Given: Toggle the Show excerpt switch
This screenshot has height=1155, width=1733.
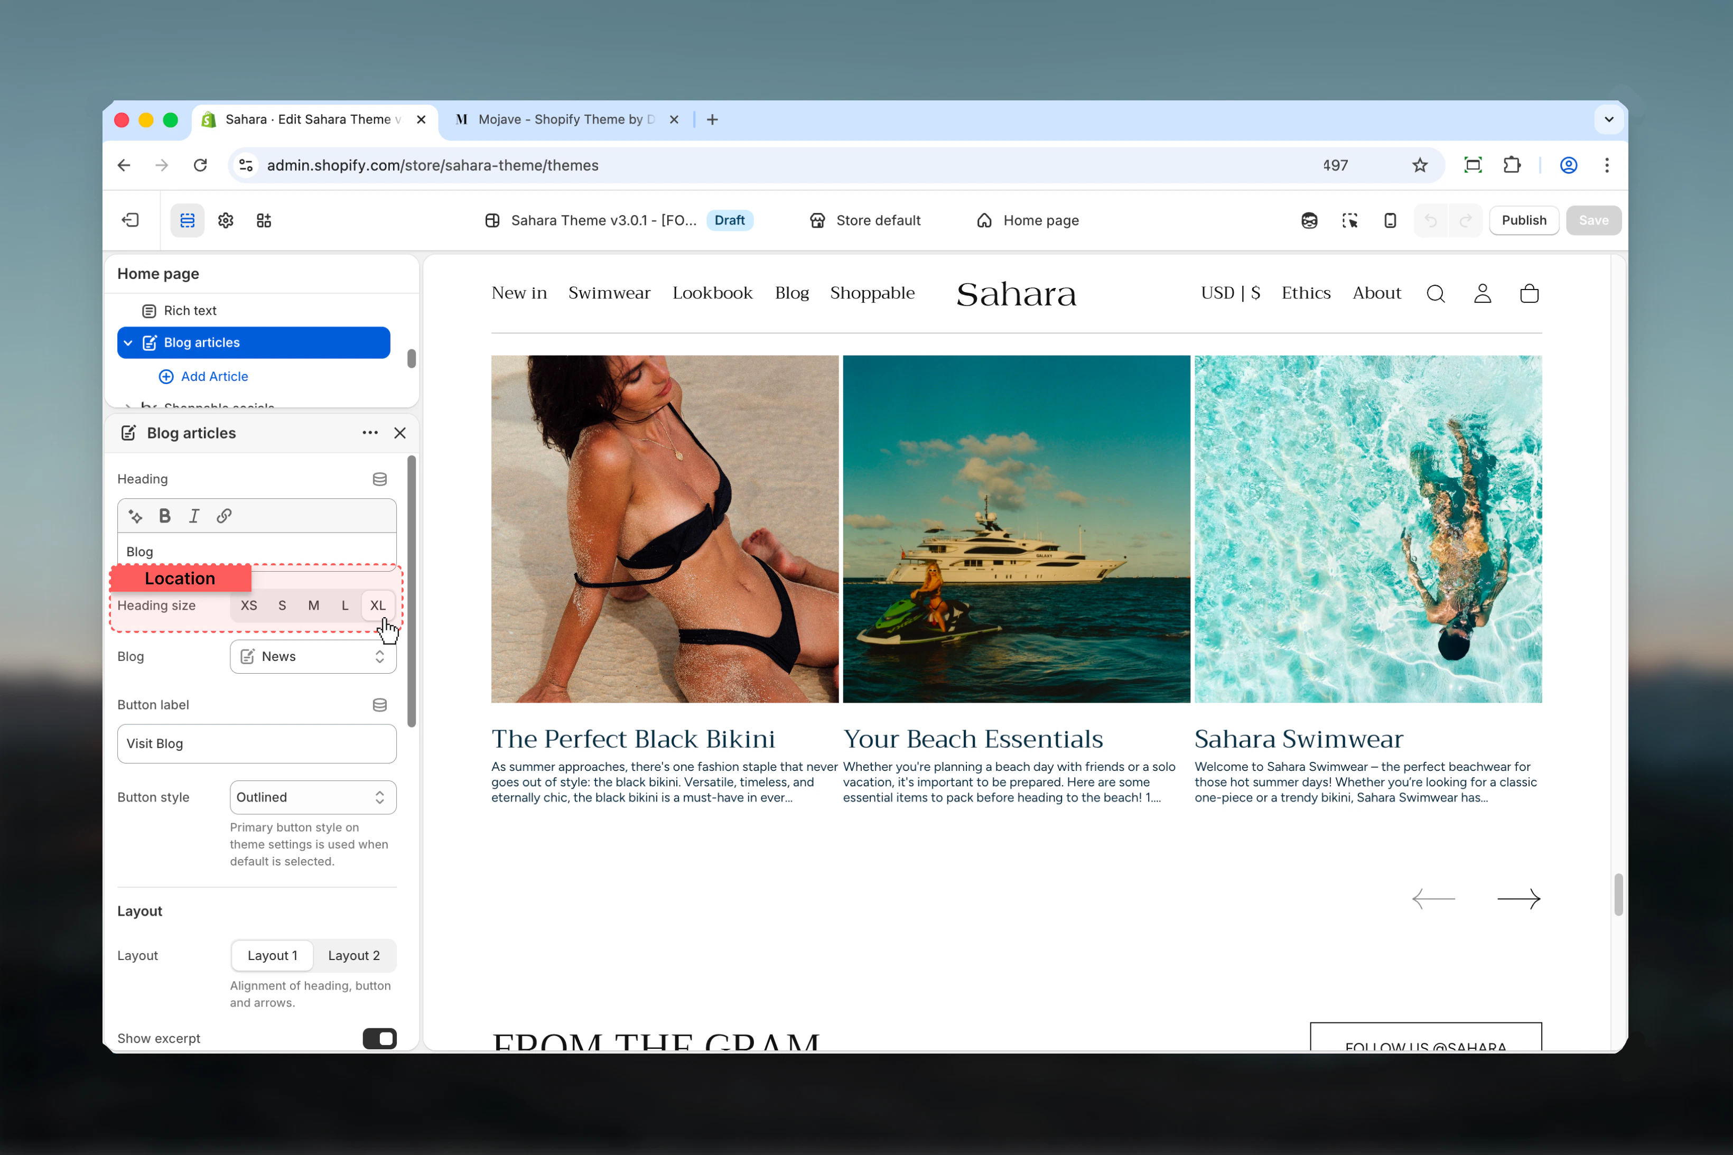Looking at the screenshot, I should coord(380,1039).
